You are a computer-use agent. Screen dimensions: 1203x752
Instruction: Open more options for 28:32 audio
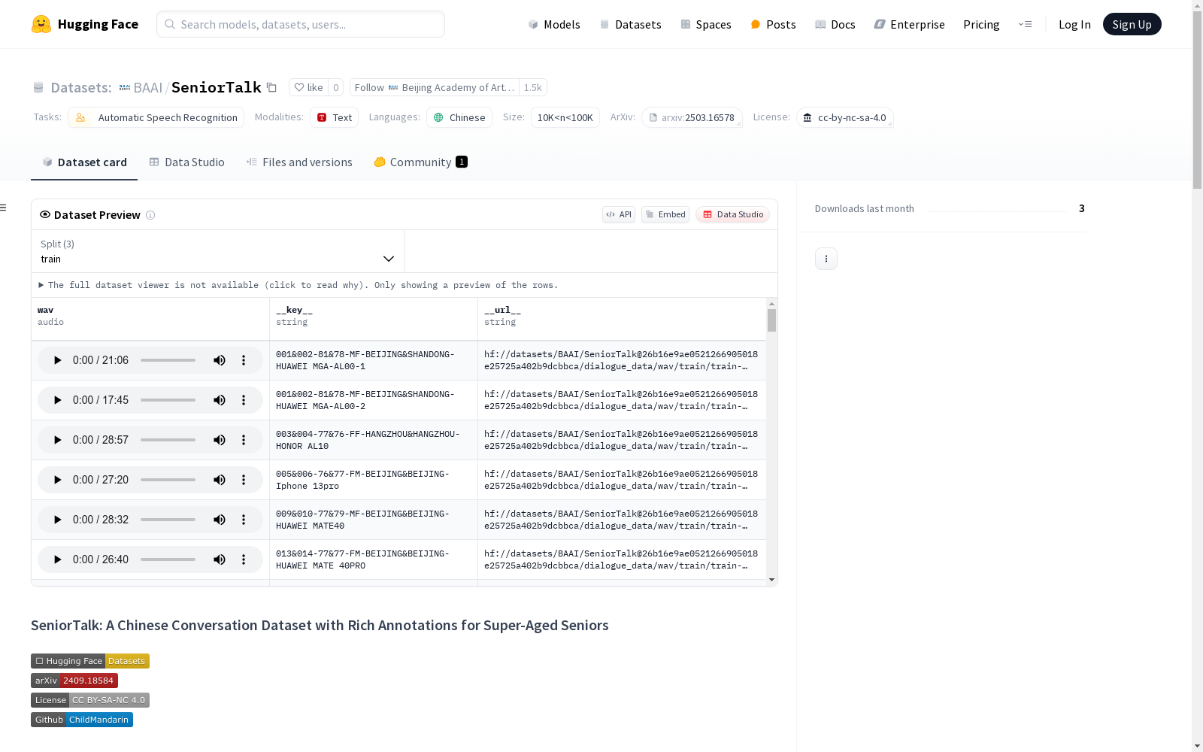(x=244, y=520)
